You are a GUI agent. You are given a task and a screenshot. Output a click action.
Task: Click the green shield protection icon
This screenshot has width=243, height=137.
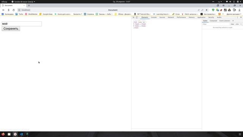click(213, 10)
